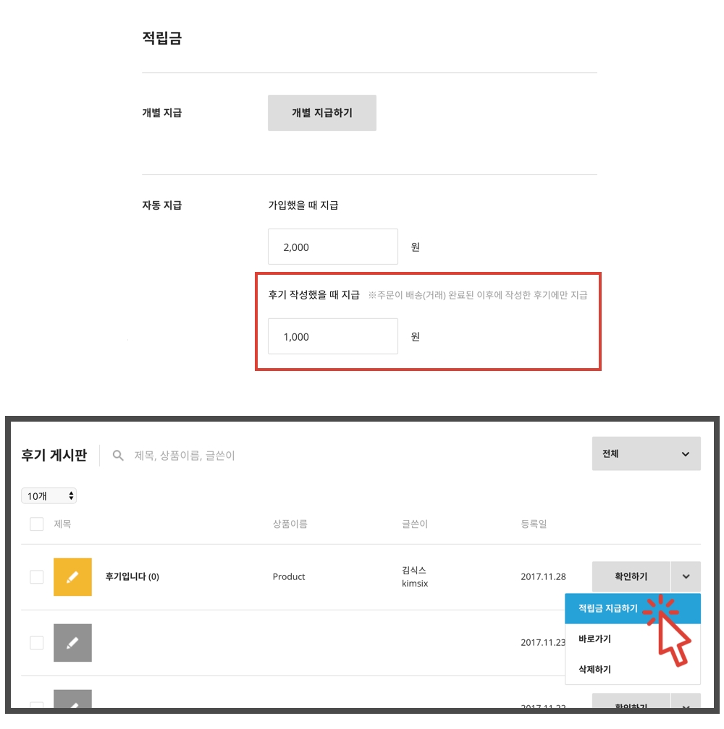
Task: Check the box for 후기입니다 row
Action: [x=36, y=577]
